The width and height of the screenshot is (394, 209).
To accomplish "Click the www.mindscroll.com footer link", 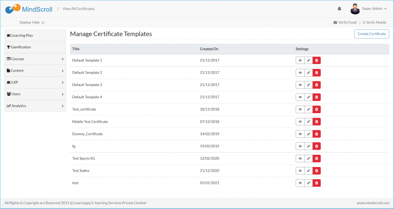I will coord(373,203).
